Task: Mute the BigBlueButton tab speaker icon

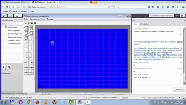Action: [x=55, y=2]
